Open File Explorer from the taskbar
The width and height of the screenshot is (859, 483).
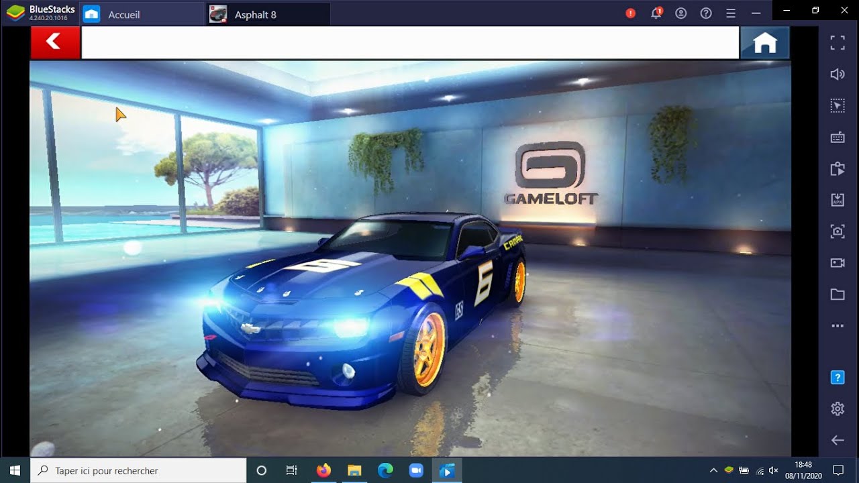354,470
